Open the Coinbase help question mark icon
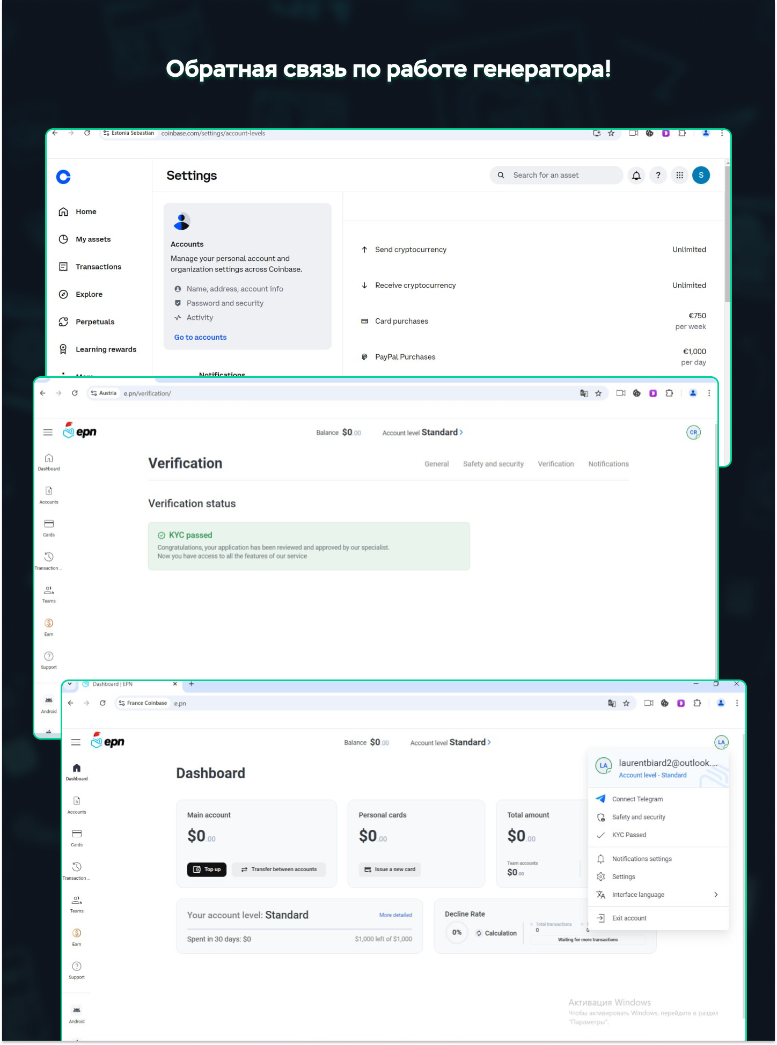 coord(658,176)
